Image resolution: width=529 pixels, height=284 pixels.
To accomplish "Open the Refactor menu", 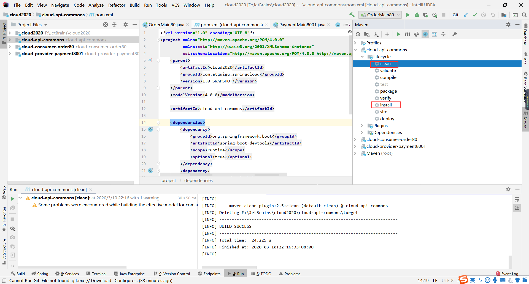I will 117,5.
